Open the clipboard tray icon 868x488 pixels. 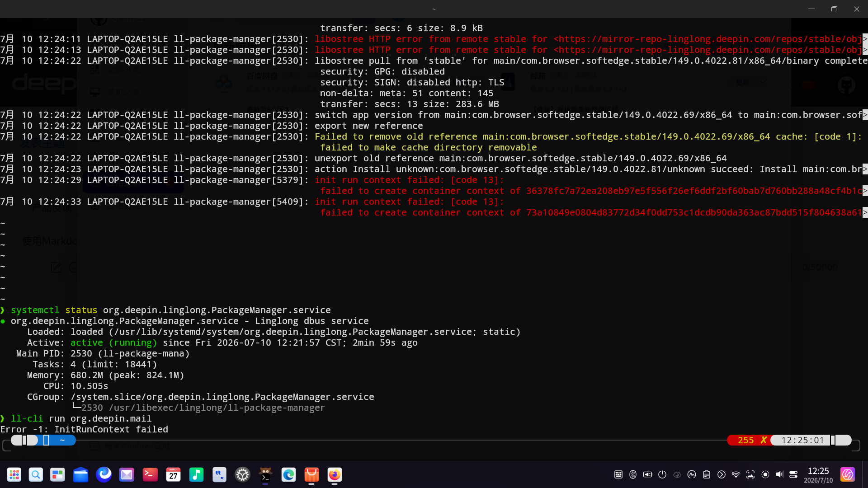point(707,474)
